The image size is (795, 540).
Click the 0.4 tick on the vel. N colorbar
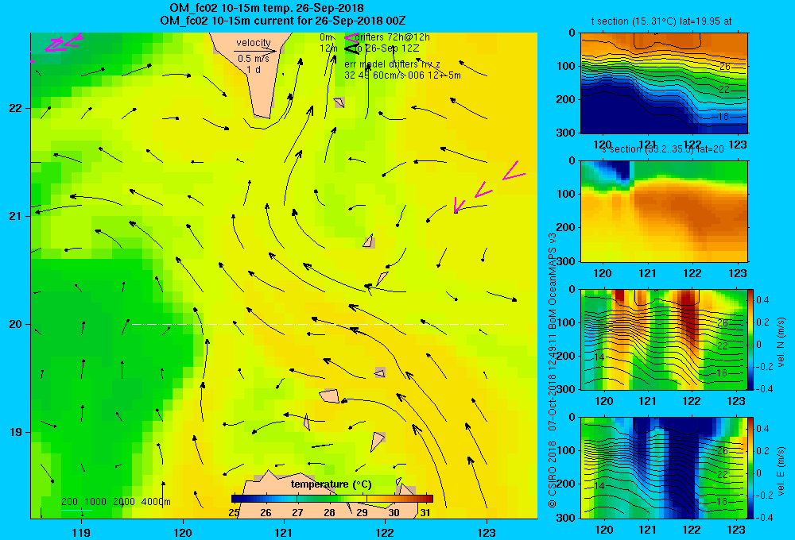click(x=763, y=300)
